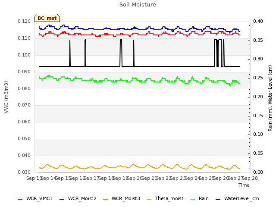Click the BC_met label box

point(47,18)
